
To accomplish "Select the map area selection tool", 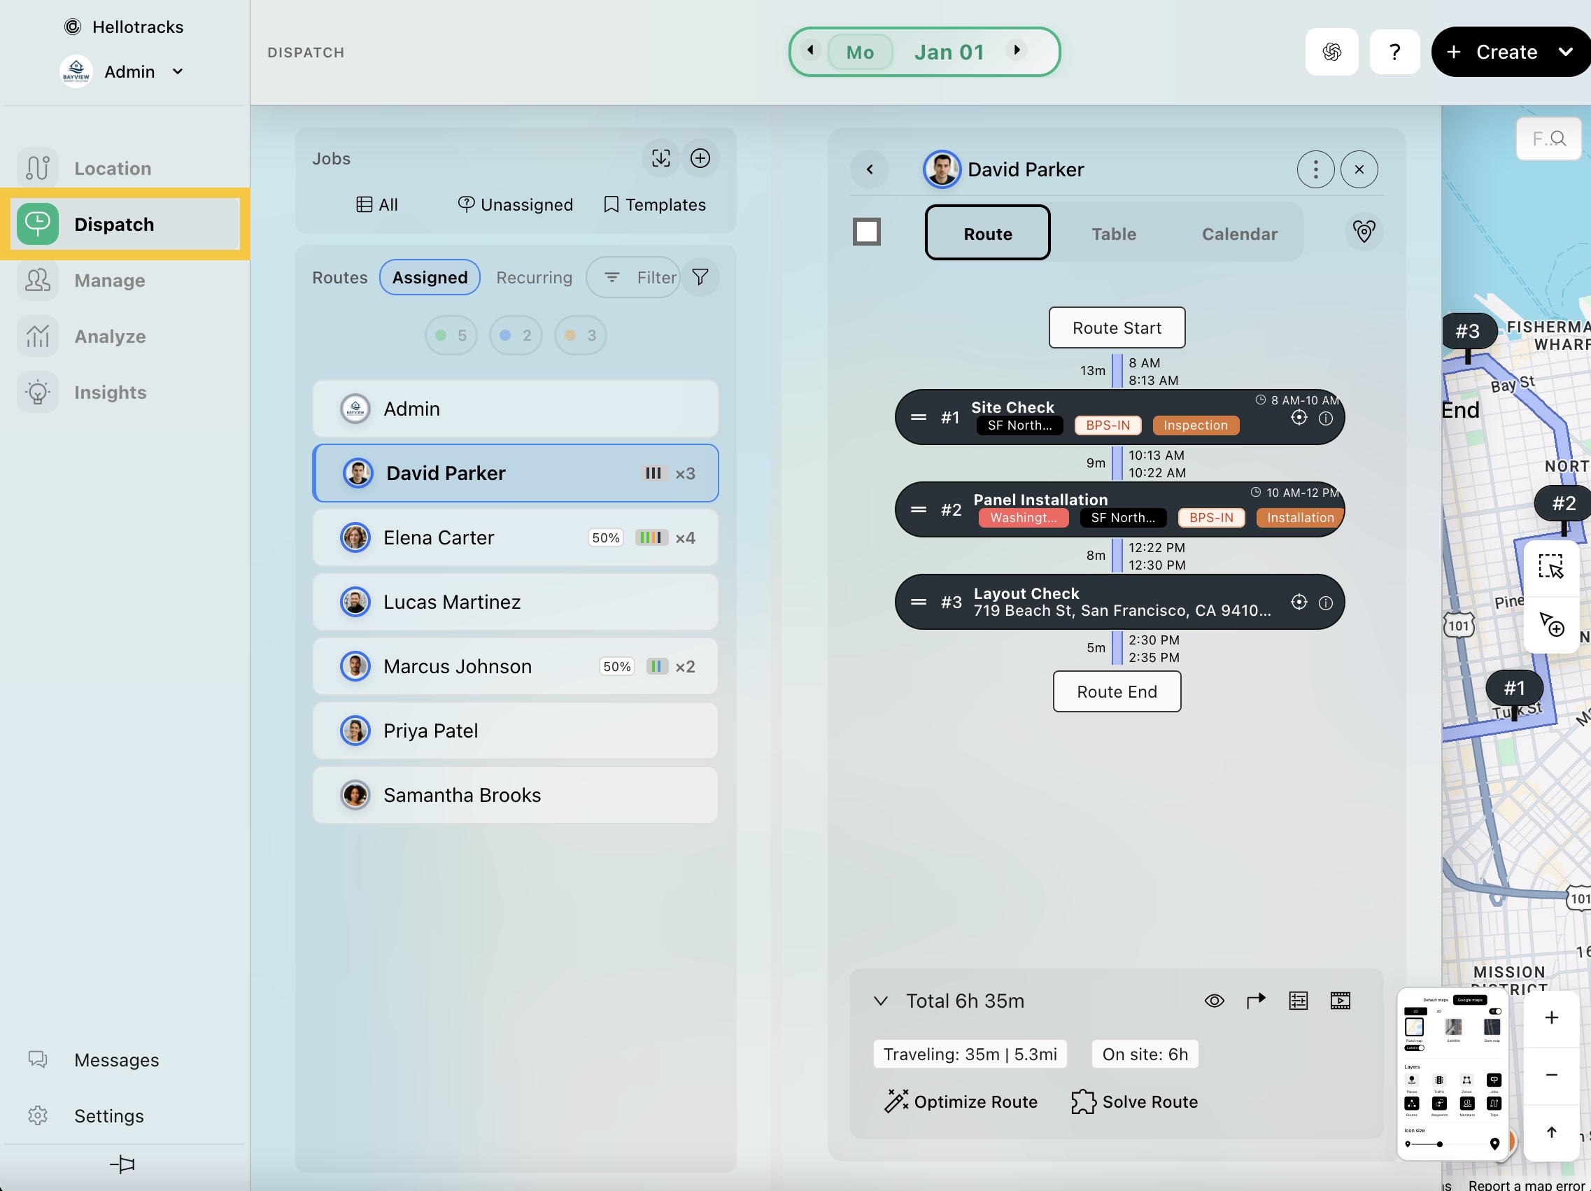I will (x=1550, y=567).
